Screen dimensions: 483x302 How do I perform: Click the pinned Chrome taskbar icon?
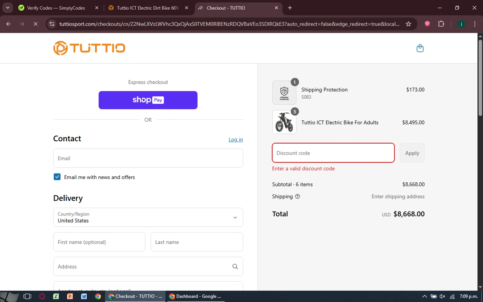point(98,296)
